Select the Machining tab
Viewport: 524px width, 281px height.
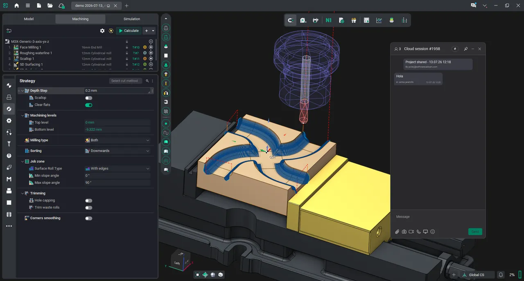pyautogui.click(x=80, y=19)
